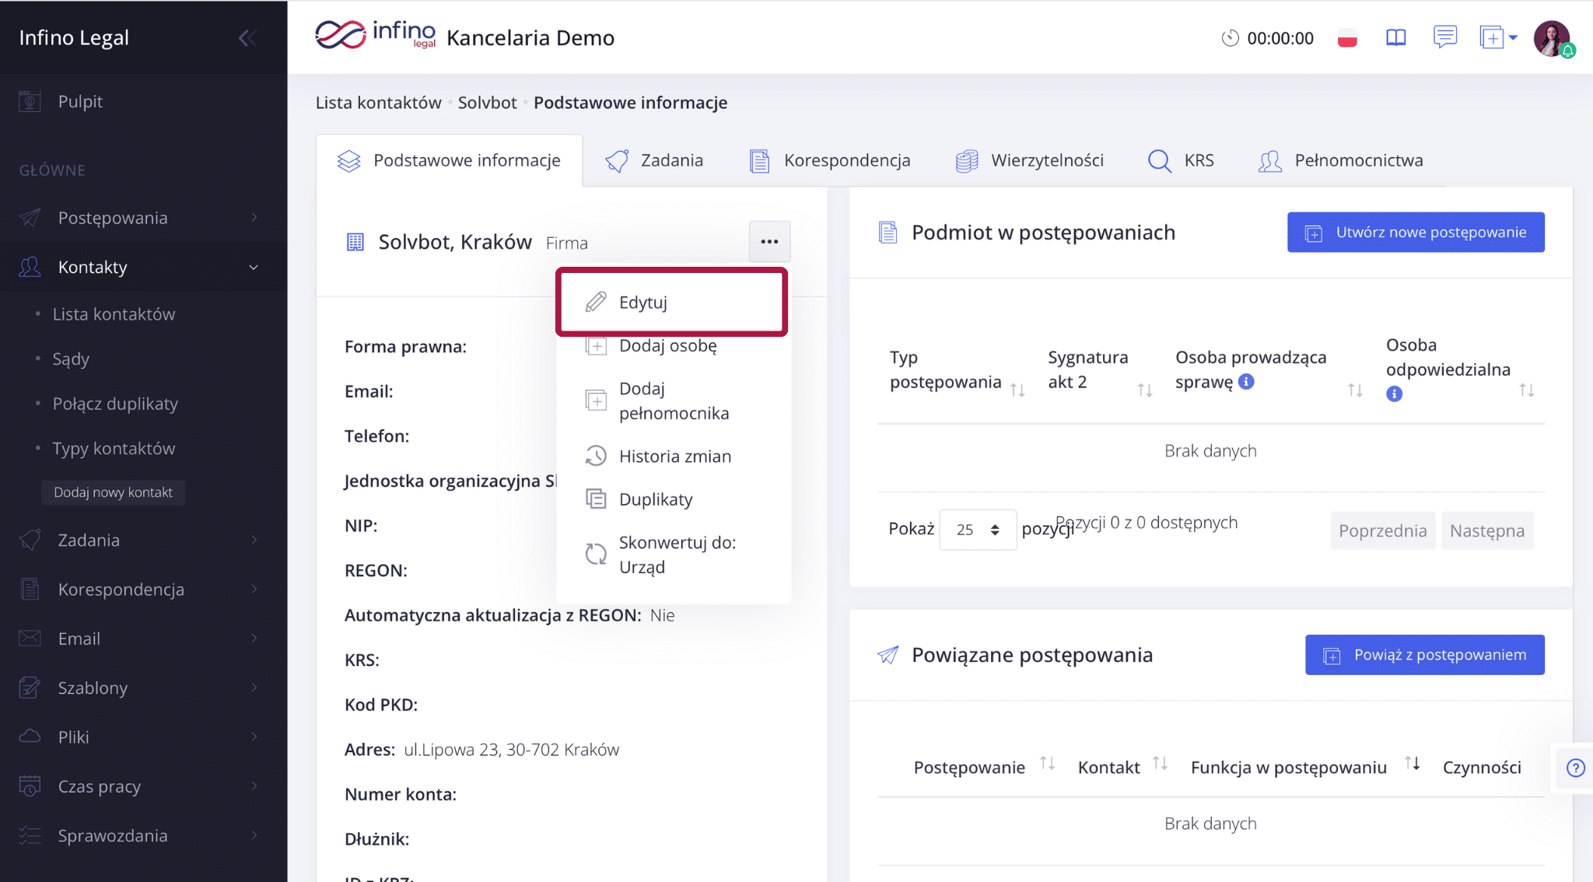Collapse the sidebar with double-chevron icon
Viewport: 1593px width, 882px height.
[x=247, y=38]
